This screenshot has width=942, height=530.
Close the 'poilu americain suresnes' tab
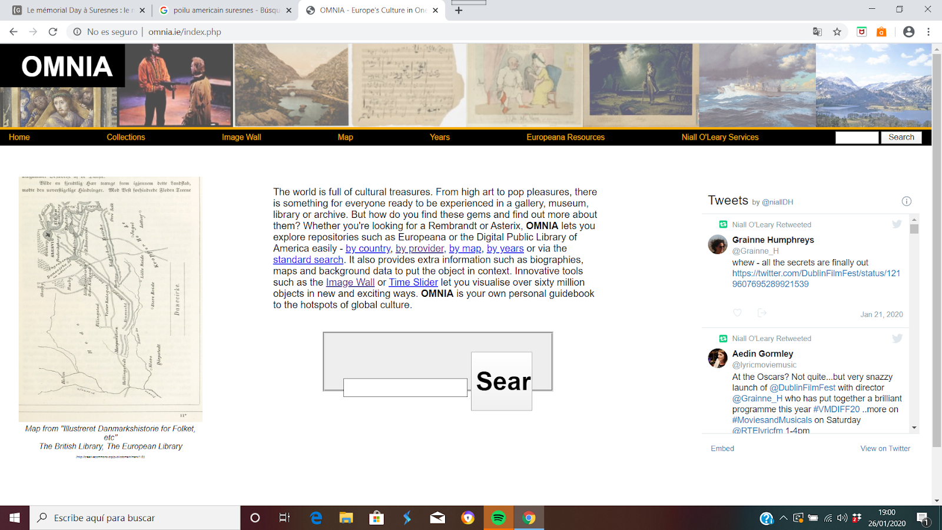click(x=288, y=10)
